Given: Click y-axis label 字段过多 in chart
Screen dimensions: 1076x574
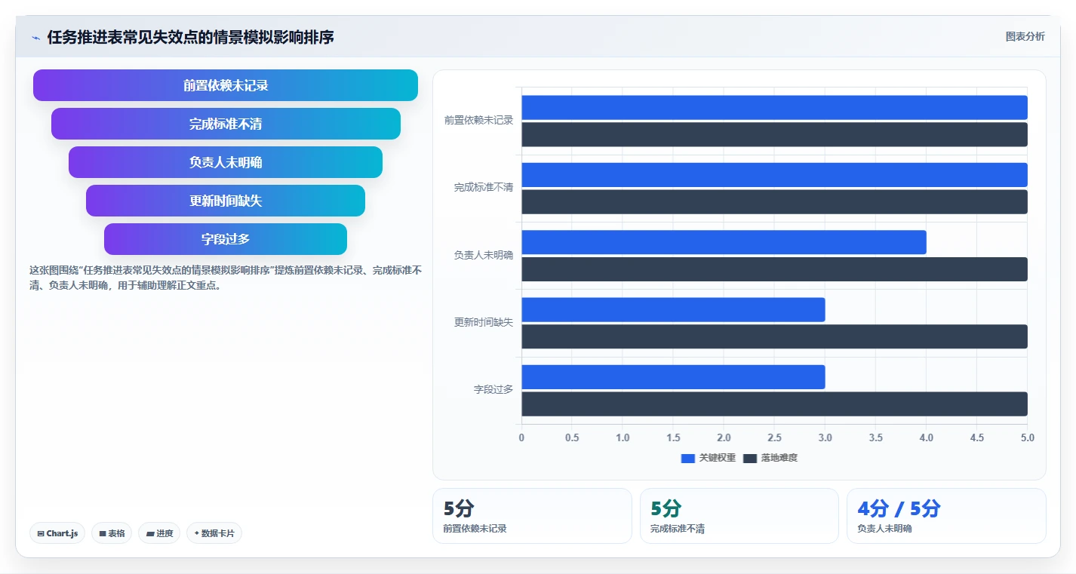Looking at the screenshot, I should click(493, 390).
